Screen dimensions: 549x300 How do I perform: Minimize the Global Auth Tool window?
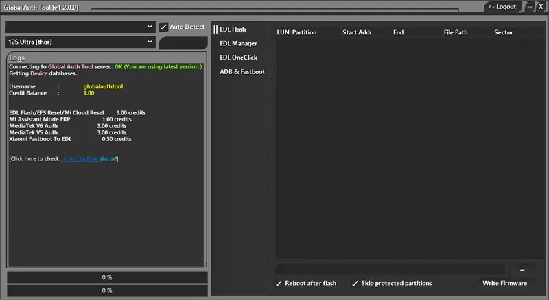point(530,7)
